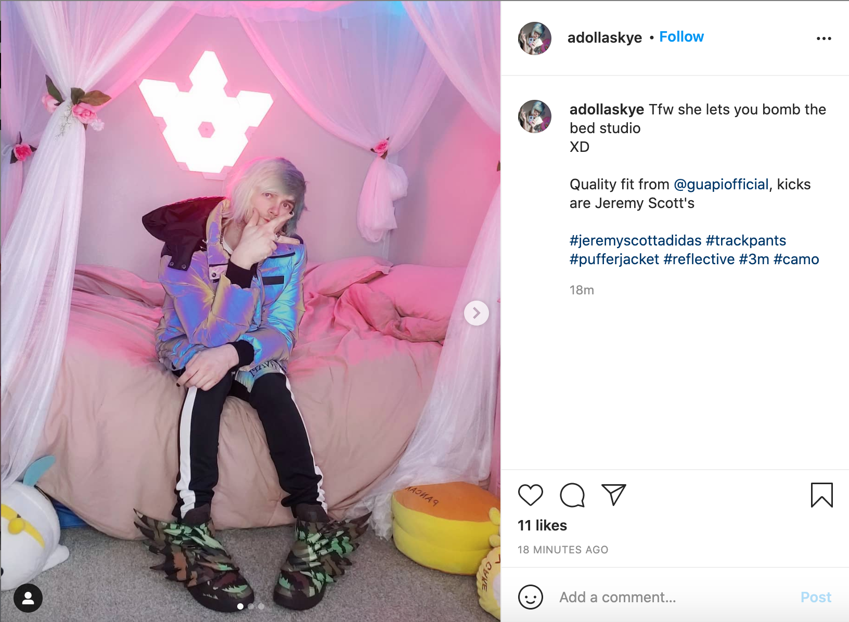Open the three-dot more options menu
The width and height of the screenshot is (849, 622).
(x=824, y=38)
